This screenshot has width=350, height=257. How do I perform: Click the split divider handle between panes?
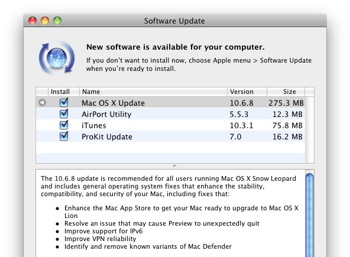pos(174,166)
